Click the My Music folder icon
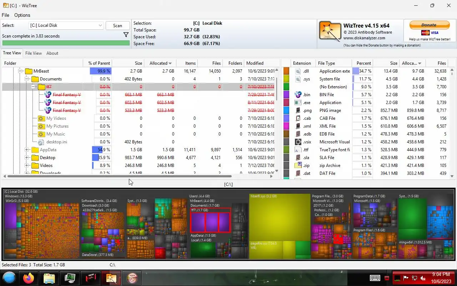The height and width of the screenshot is (286, 457). 41,134
